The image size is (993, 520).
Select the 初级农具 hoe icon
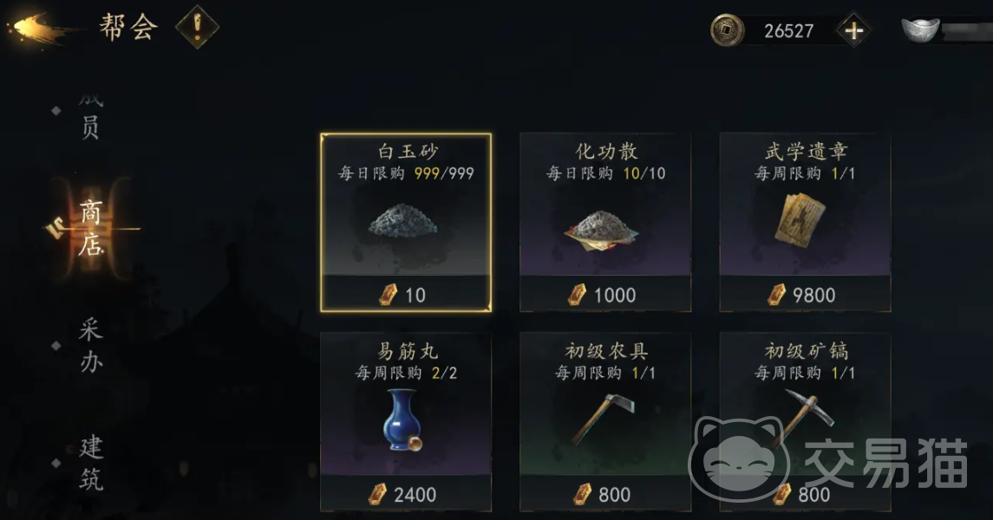tap(603, 419)
